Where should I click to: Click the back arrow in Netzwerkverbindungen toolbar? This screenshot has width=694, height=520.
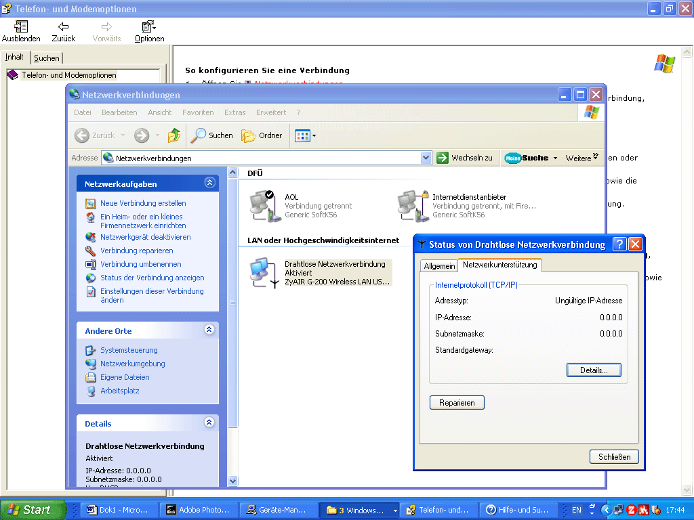[x=82, y=135]
